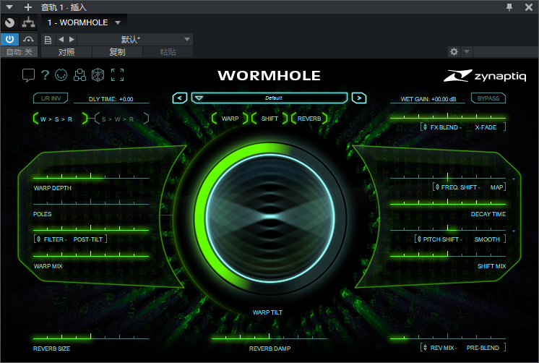Switch the FILTER / POST-TILT selector
The height and width of the screenshot is (363, 539).
pyautogui.click(x=70, y=239)
